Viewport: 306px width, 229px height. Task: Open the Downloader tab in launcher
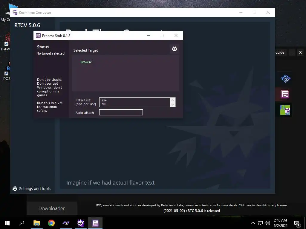tap(52, 208)
